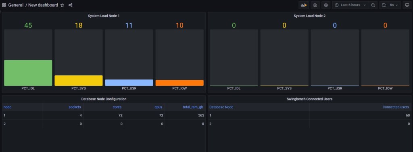
Task: Sort by Database Node column header
Action: click(x=221, y=107)
